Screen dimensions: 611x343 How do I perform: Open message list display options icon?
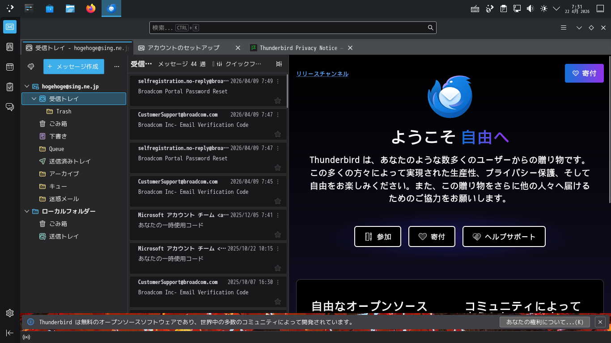[279, 64]
